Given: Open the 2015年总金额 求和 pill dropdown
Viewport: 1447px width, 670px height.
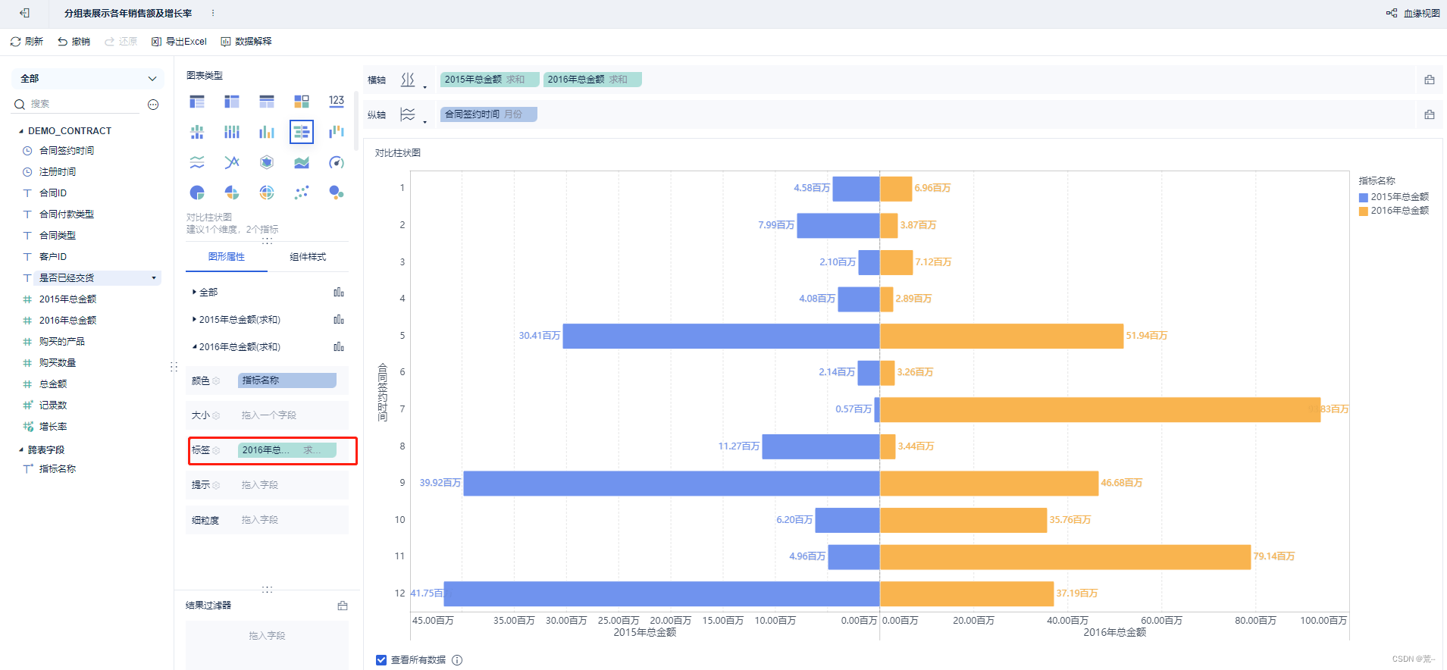Looking at the screenshot, I should (490, 80).
